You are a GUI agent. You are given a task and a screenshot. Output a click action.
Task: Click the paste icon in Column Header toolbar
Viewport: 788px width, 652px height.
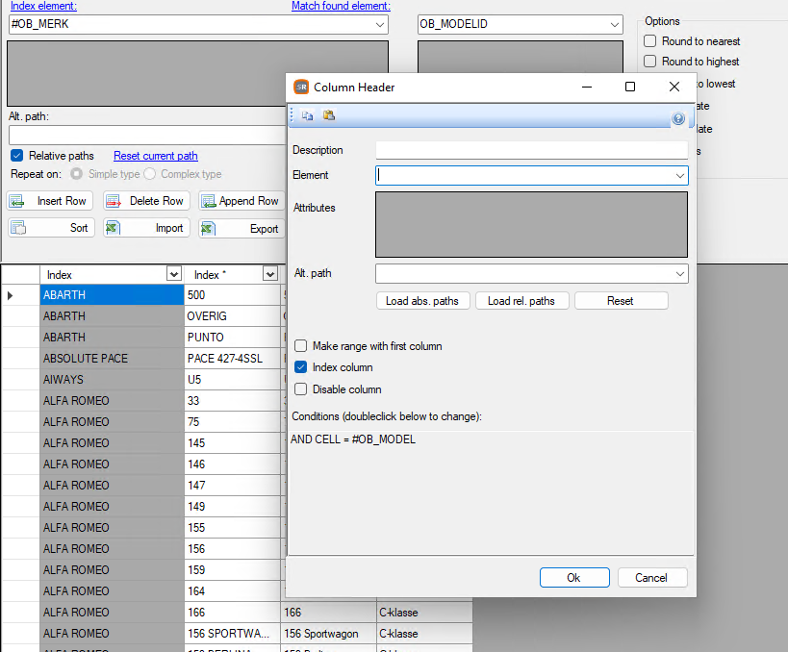click(x=329, y=115)
